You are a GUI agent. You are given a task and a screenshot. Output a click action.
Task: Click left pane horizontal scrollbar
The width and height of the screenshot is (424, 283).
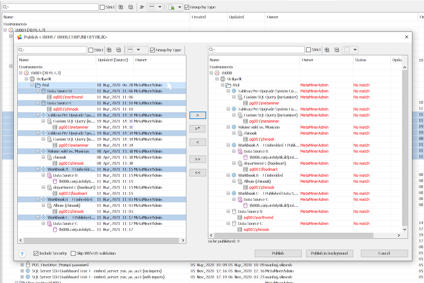[101, 240]
